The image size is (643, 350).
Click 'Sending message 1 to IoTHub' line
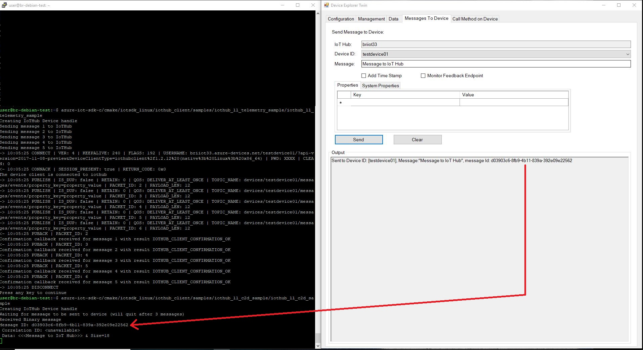tap(36, 126)
